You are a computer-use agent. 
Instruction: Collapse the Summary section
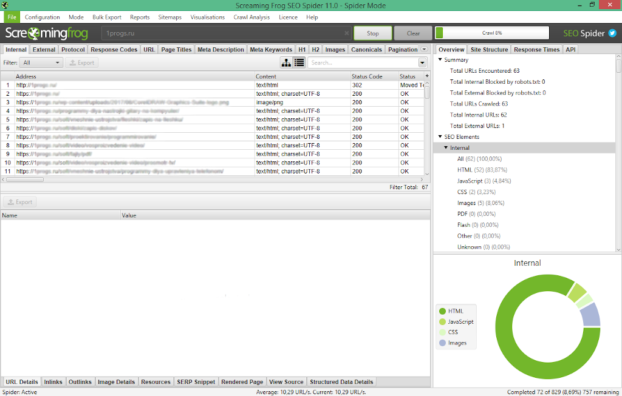pyautogui.click(x=440, y=60)
